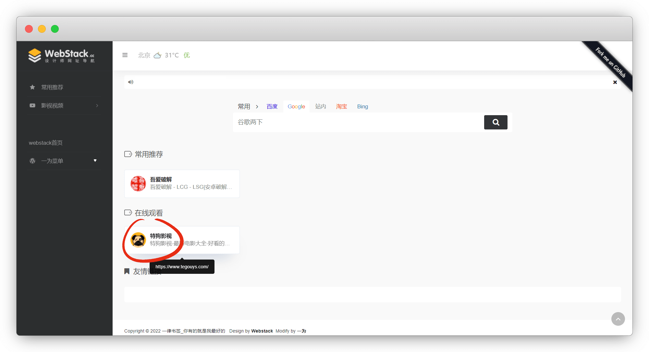The image size is (649, 352).
Task: Select 常用推荐 in the sidebar
Action: (x=52, y=87)
